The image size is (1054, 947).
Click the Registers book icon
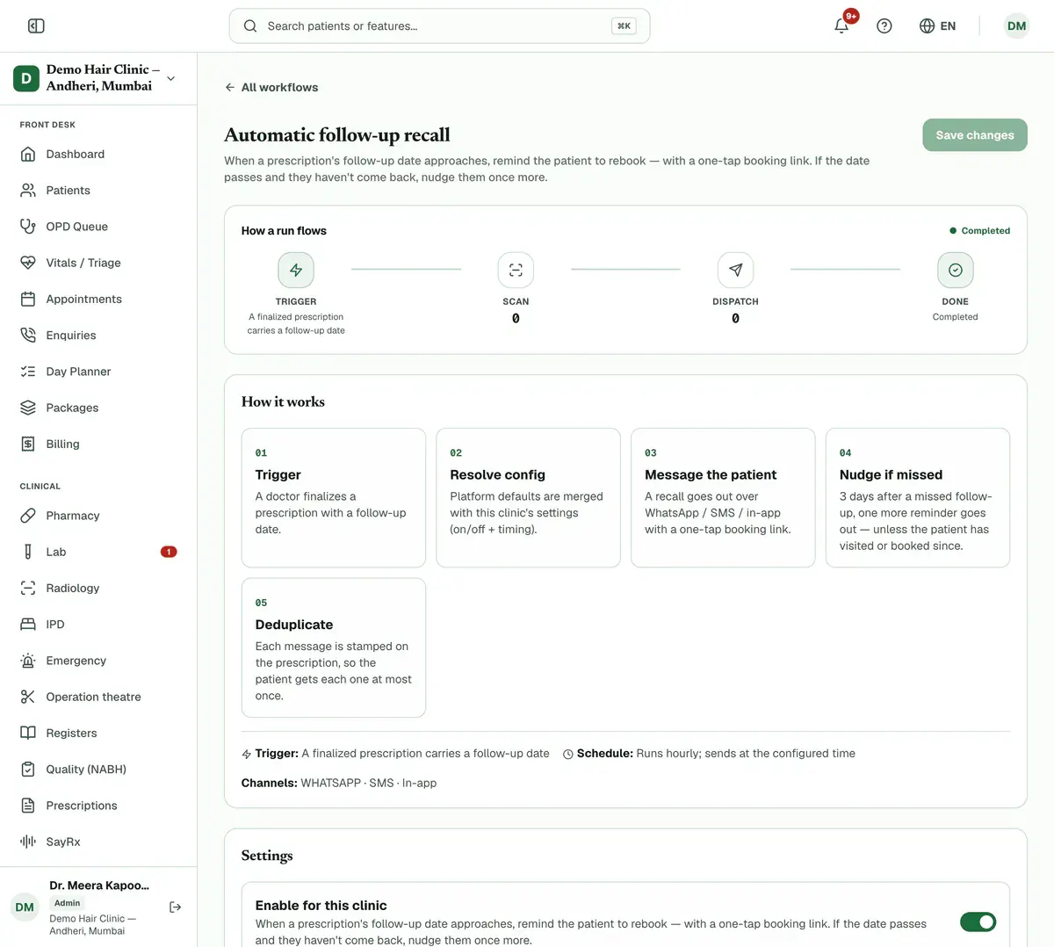pos(28,733)
